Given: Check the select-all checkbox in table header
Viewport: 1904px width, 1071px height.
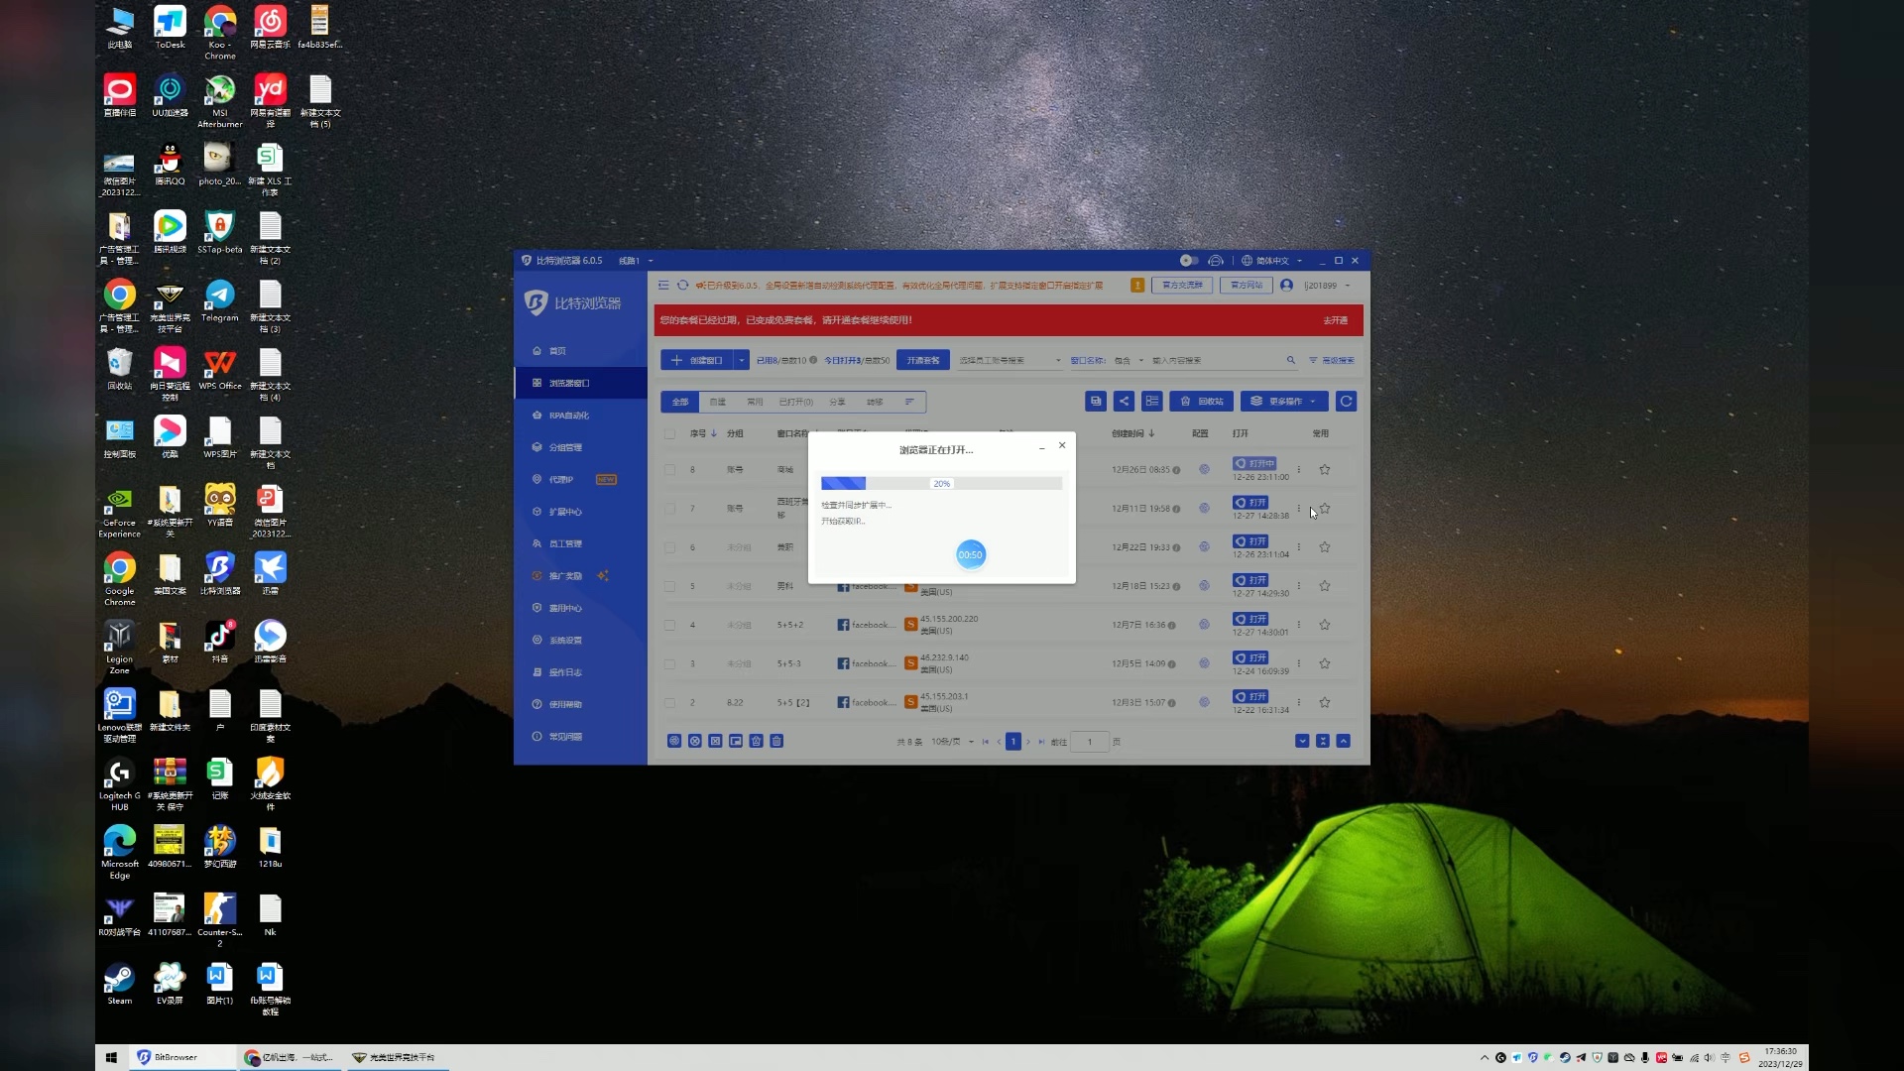Looking at the screenshot, I should pos(669,434).
